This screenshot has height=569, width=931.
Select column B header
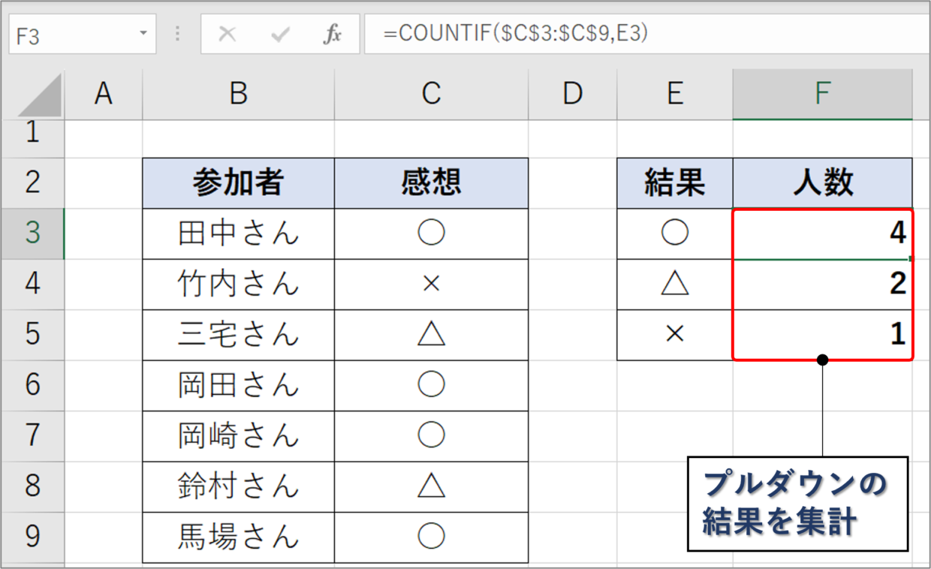238,94
